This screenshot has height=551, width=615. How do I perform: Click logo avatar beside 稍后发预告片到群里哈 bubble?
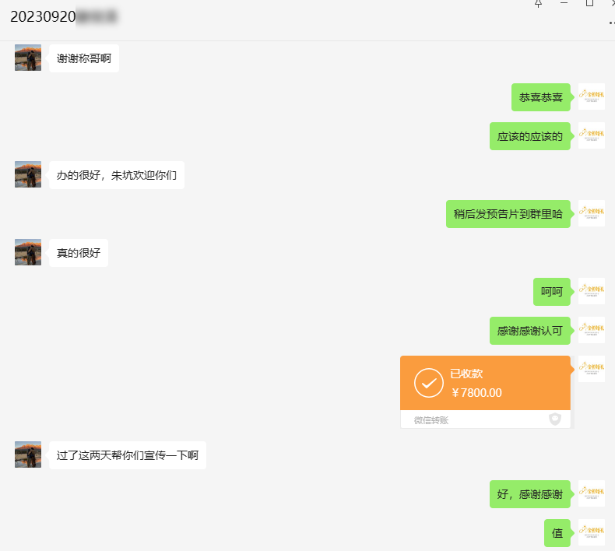(x=592, y=213)
